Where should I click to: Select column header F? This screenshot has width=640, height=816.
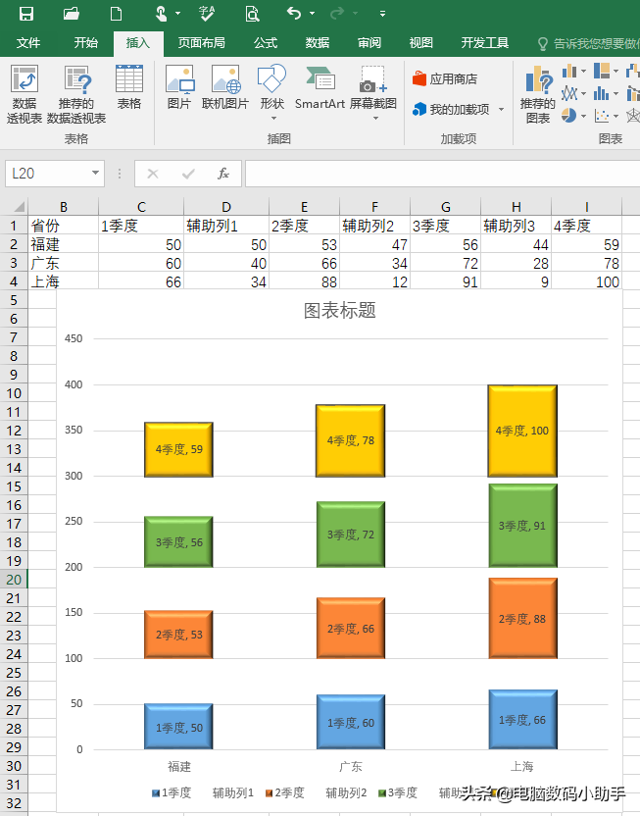pos(374,207)
